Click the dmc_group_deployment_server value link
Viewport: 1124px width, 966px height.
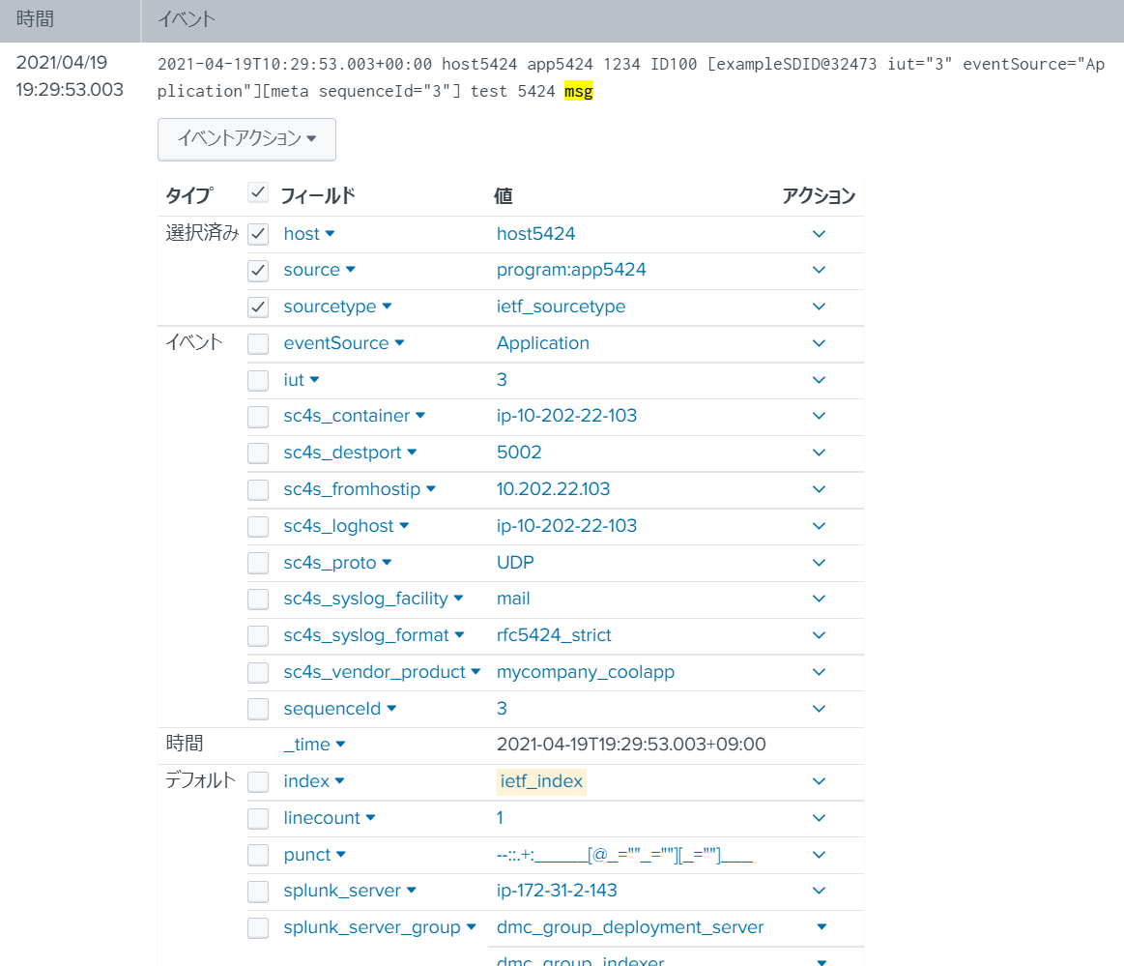629,927
